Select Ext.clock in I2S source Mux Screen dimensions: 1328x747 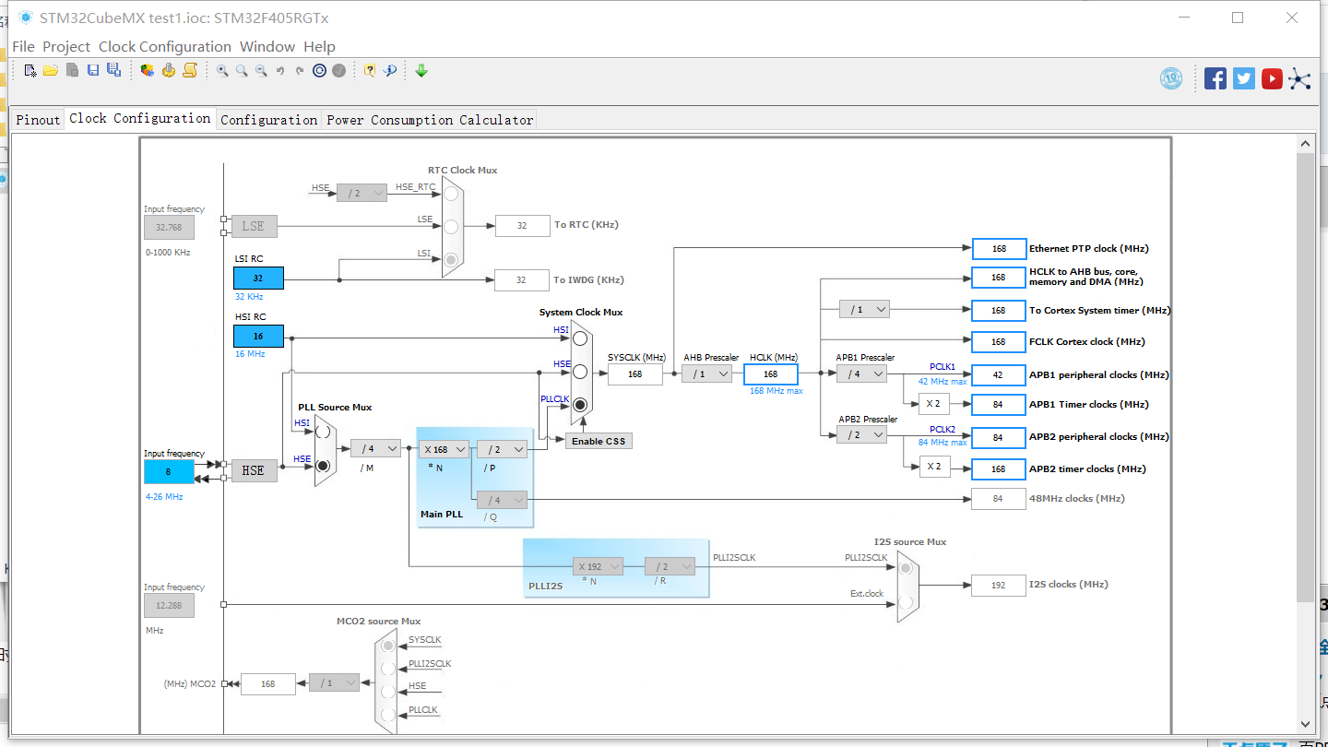click(x=907, y=603)
